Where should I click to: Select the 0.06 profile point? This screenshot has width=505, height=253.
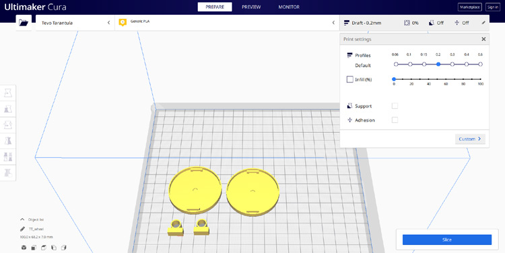pos(396,64)
